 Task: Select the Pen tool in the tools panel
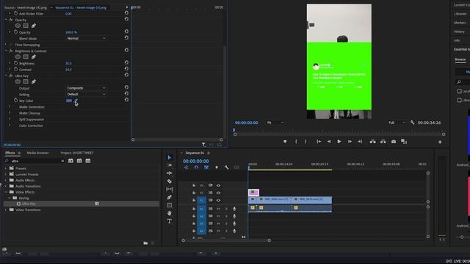click(170, 197)
